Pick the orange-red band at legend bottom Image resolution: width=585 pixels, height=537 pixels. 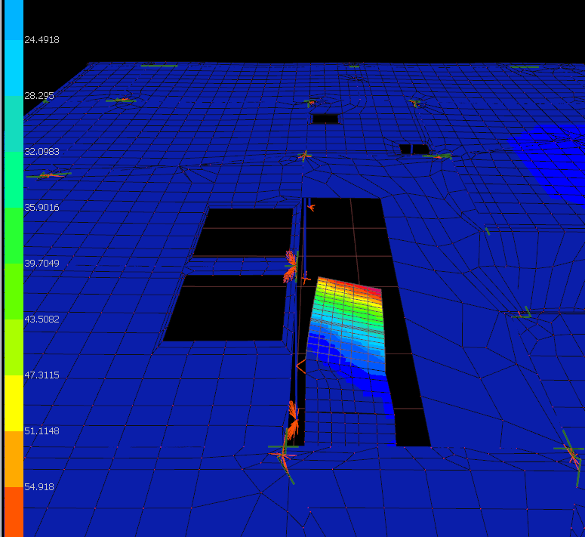pos(14,512)
